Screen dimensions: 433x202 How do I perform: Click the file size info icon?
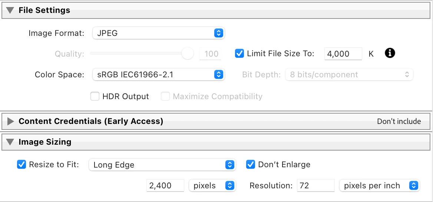pyautogui.click(x=390, y=53)
